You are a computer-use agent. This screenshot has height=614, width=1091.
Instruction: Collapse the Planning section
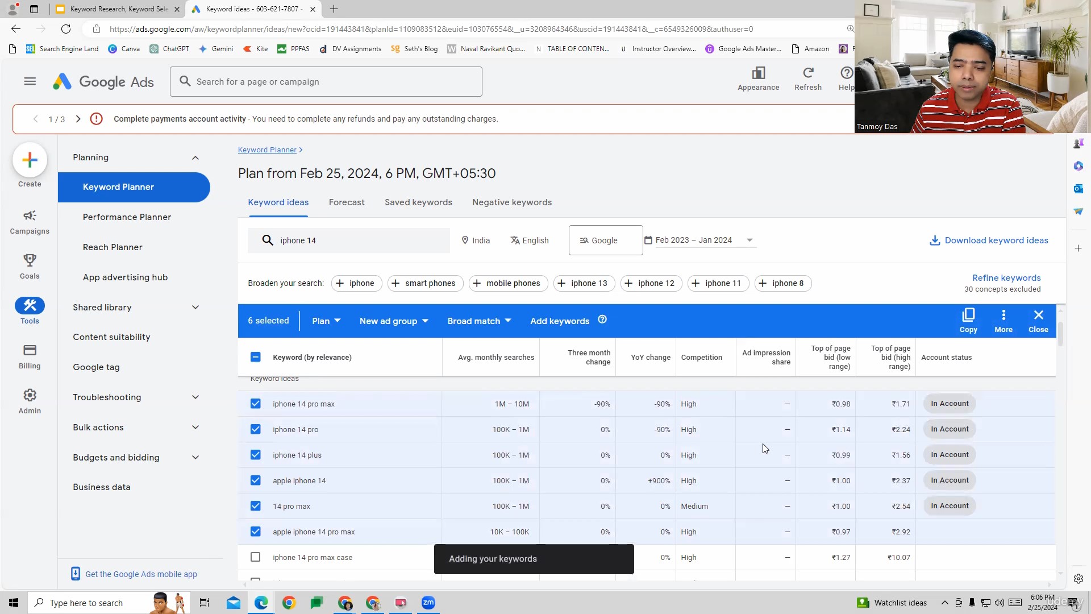tap(195, 157)
